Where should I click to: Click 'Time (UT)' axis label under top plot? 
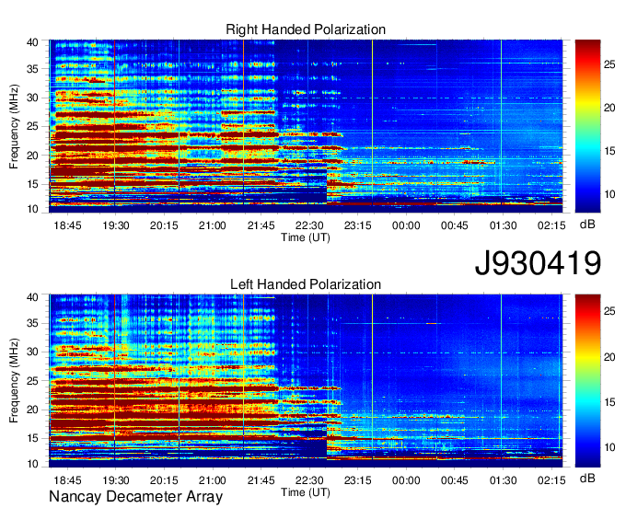(306, 237)
